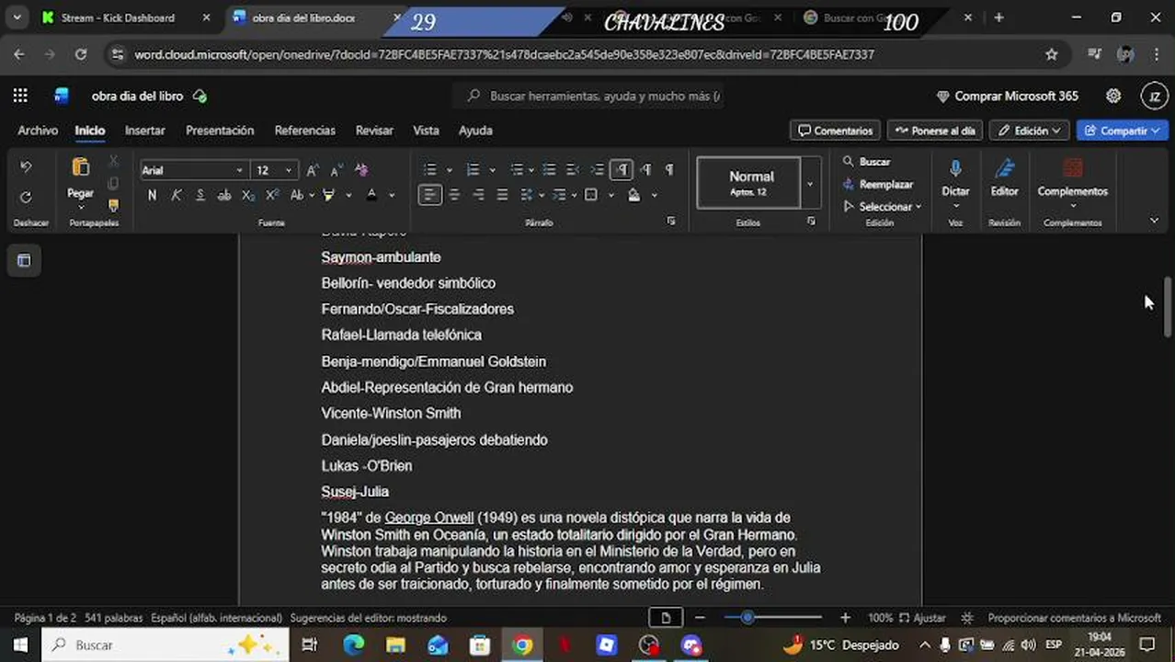Expand the Styles gallery arrow
The image size is (1175, 662).
coord(810,184)
